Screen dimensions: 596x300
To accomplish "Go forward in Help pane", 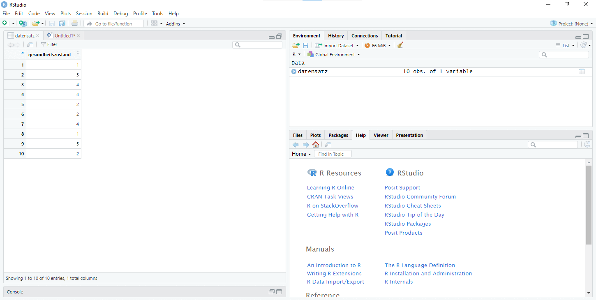I will [306, 145].
